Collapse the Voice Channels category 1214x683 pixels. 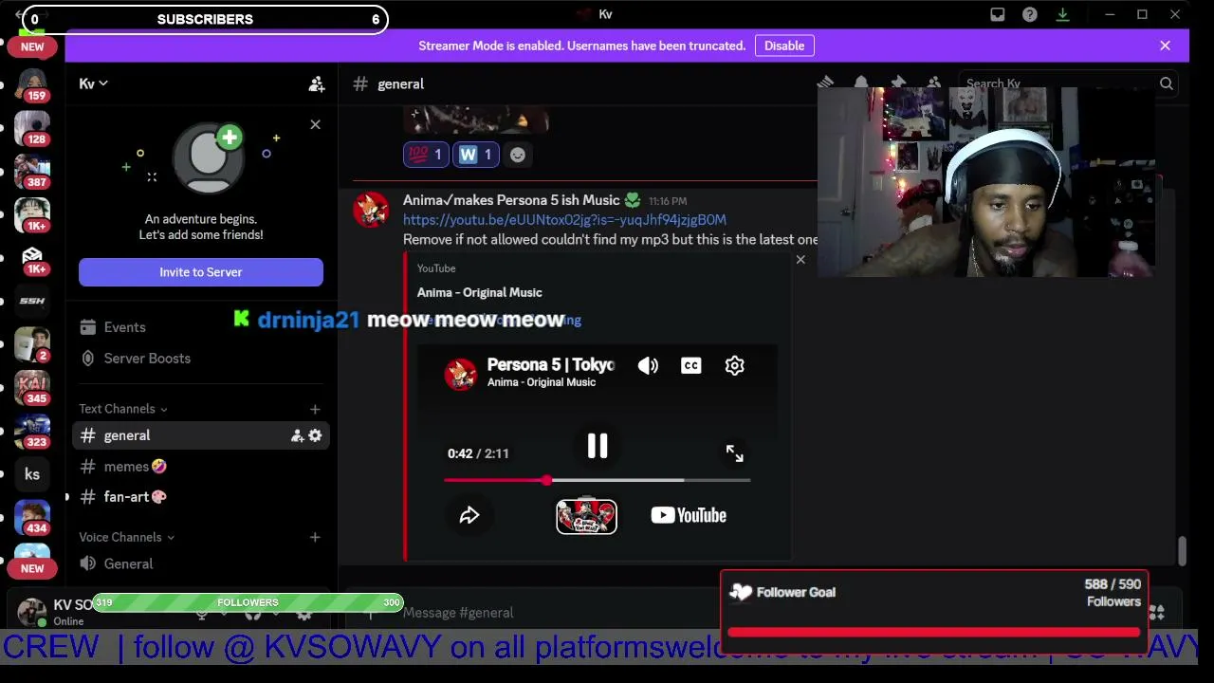pyautogui.click(x=127, y=537)
